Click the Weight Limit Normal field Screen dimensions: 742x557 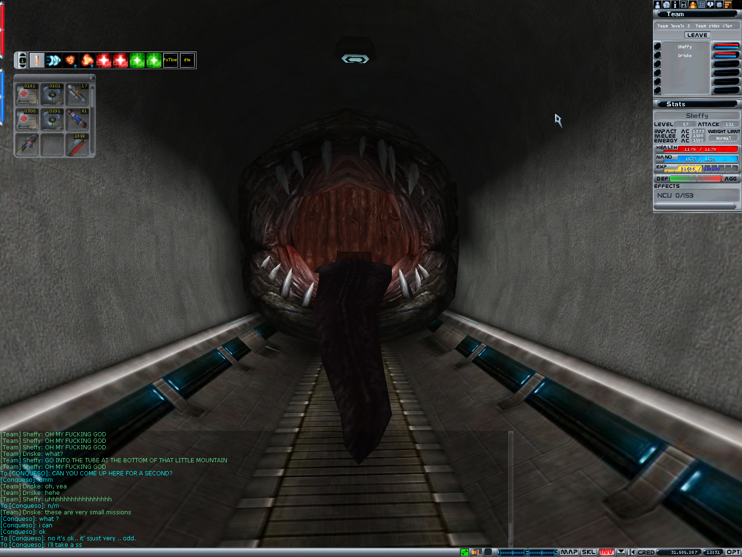pyautogui.click(x=723, y=138)
